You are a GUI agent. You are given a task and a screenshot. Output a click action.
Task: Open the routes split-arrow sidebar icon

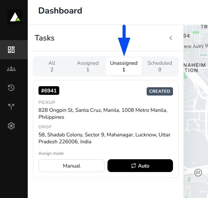coord(11,107)
